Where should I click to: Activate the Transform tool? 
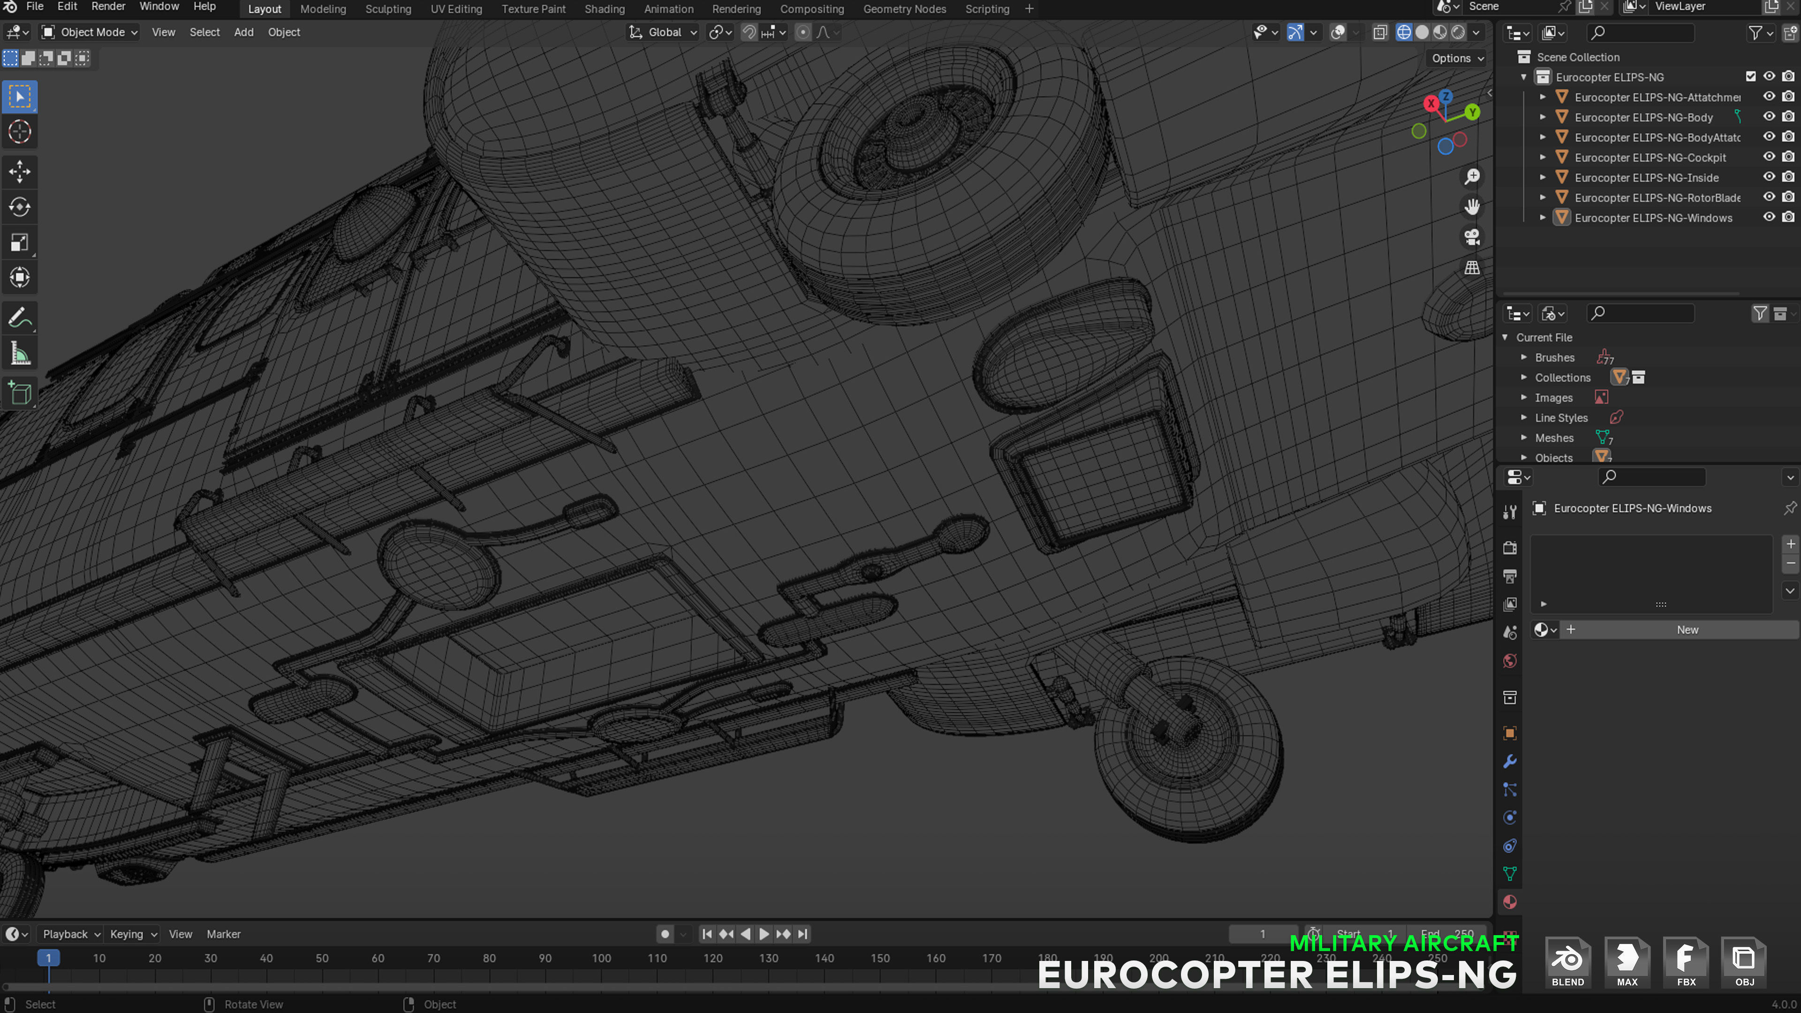[20, 278]
